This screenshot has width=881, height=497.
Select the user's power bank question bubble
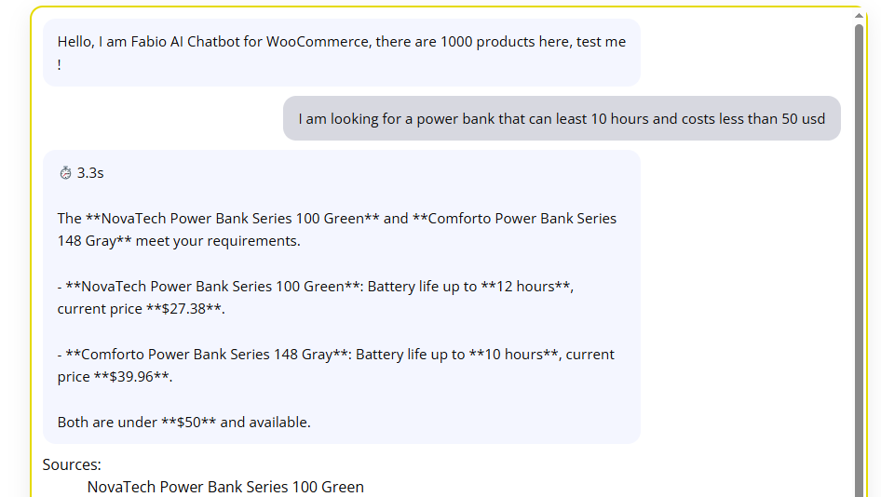(562, 119)
